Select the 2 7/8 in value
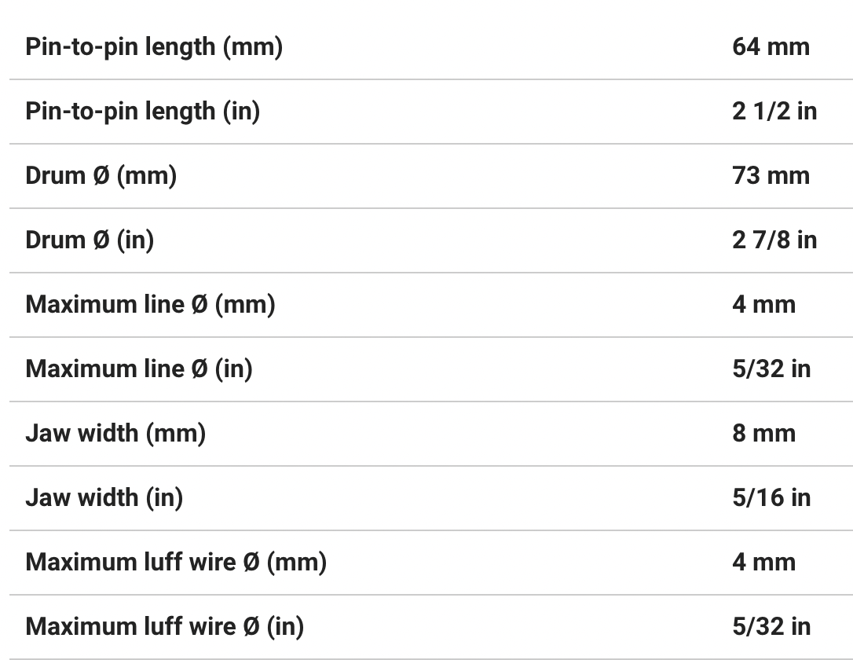The width and height of the screenshot is (853, 660). [774, 240]
